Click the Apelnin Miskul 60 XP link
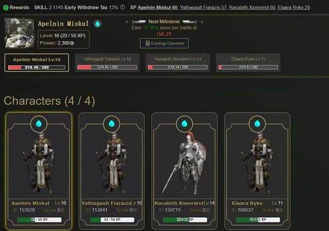This screenshot has height=231, width=329. [x=157, y=8]
